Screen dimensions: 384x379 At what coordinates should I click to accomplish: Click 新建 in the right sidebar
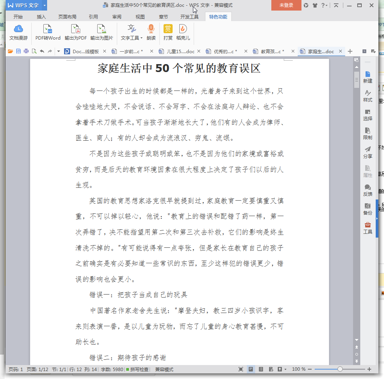pos(367,77)
